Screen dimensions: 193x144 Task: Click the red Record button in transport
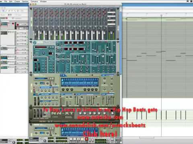86,139
